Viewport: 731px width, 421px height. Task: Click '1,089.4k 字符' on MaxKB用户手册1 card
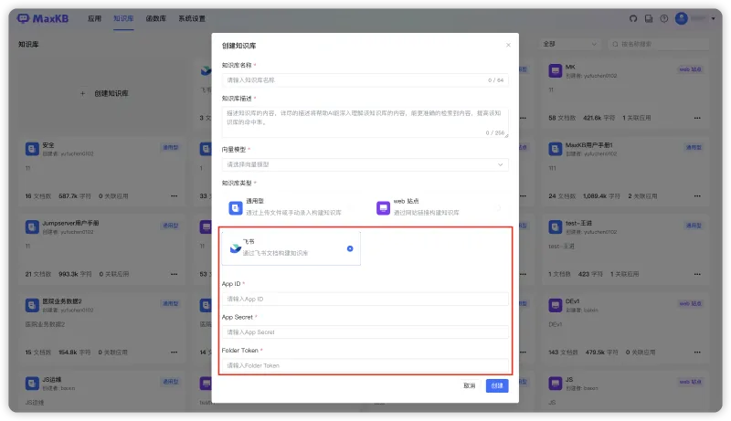coord(601,196)
